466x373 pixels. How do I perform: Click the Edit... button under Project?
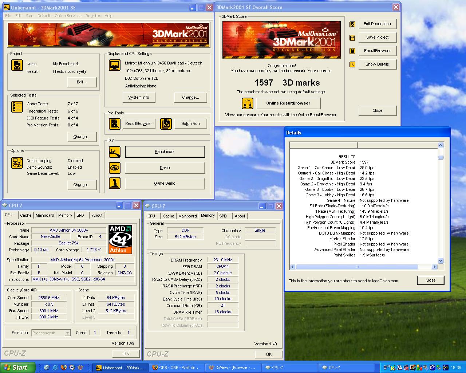point(82,82)
